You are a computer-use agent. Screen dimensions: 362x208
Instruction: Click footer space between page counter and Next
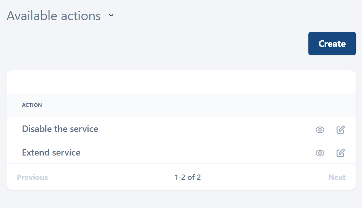(x=266, y=177)
